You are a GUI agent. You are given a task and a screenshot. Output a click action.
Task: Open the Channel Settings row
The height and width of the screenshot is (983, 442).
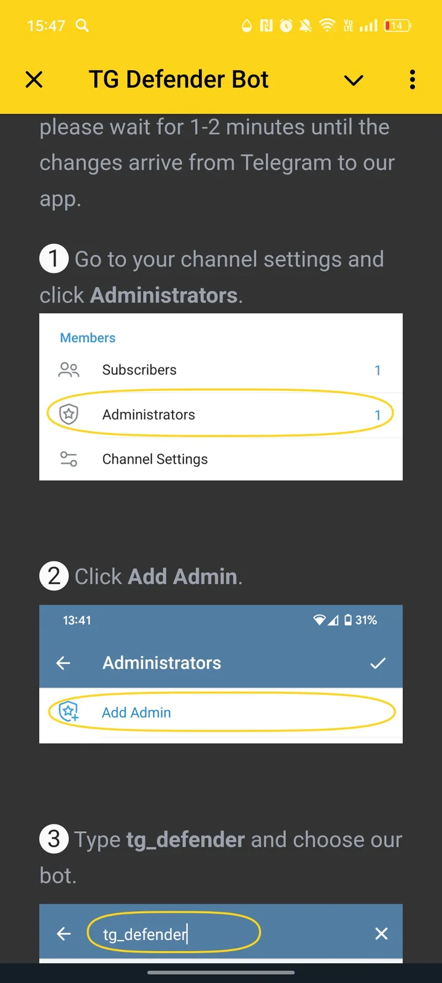221,459
